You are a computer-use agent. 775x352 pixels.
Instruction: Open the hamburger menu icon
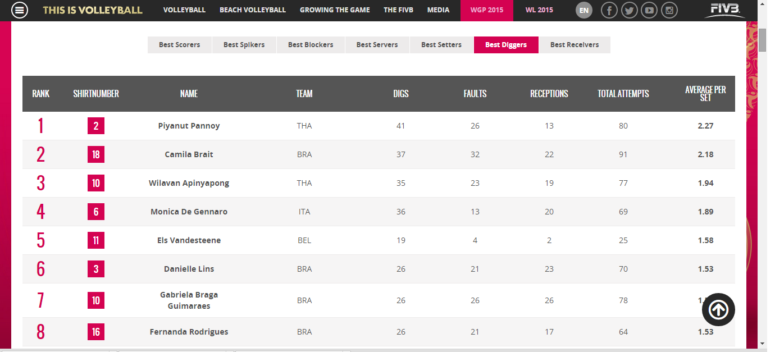click(20, 10)
